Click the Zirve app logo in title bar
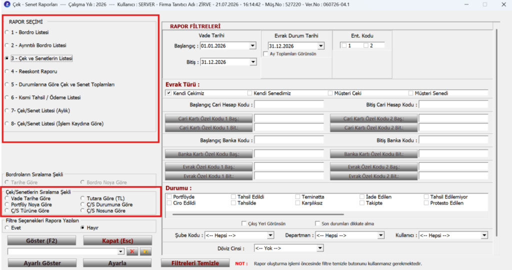Viewport: 512px width, 270px height. [7, 4]
